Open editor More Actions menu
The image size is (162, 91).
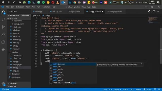(x=158, y=11)
